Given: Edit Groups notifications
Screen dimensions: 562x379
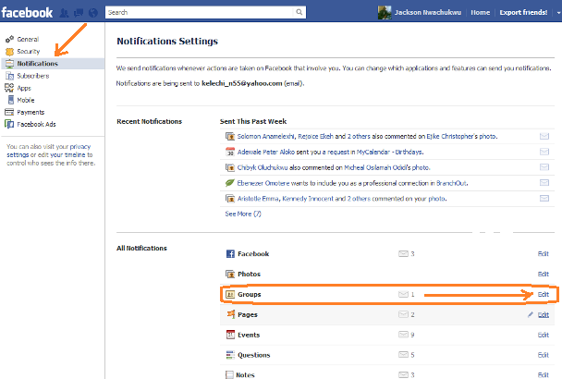Looking at the screenshot, I should [x=543, y=294].
